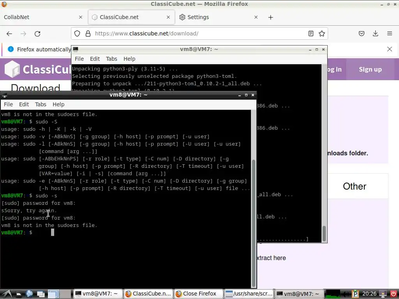The image size is (399, 299).
Task: Close the CollabNet tab
Action: [x=81, y=17]
